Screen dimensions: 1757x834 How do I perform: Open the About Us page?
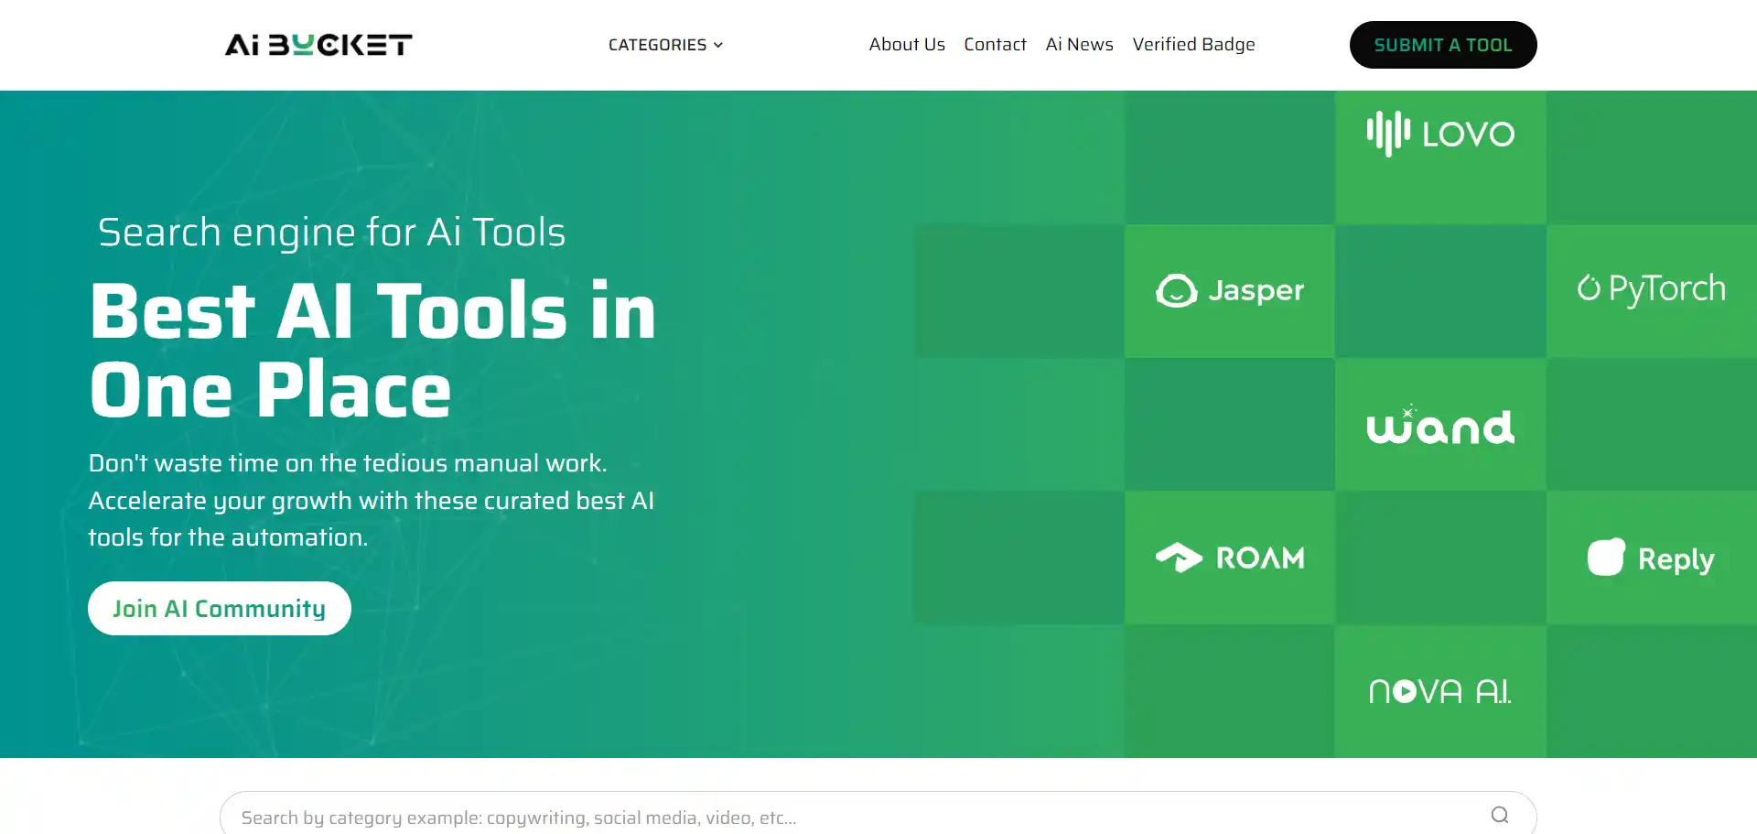click(x=907, y=44)
